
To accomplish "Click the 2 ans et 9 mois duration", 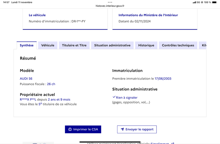I will [59, 100].
